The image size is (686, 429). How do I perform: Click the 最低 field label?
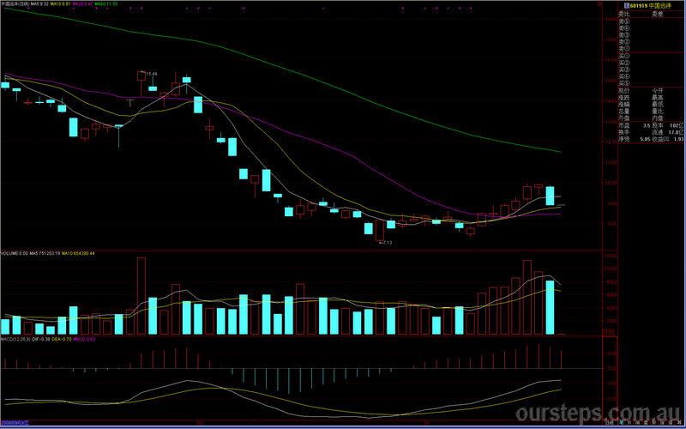coord(658,104)
